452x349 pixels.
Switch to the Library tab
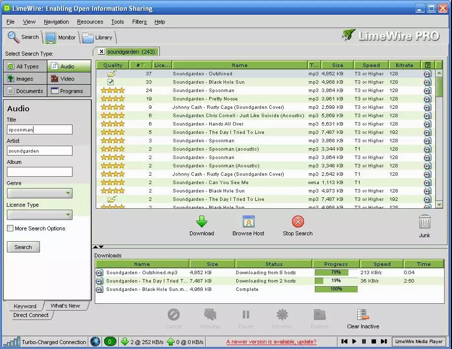[98, 37]
